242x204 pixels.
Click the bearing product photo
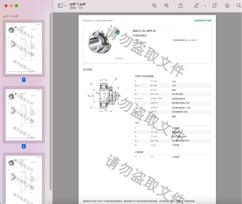tap(100, 42)
